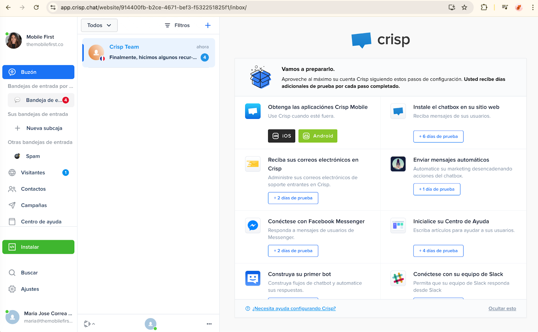538x332 pixels.
Task: Select the Spam inbox
Action: click(41, 156)
